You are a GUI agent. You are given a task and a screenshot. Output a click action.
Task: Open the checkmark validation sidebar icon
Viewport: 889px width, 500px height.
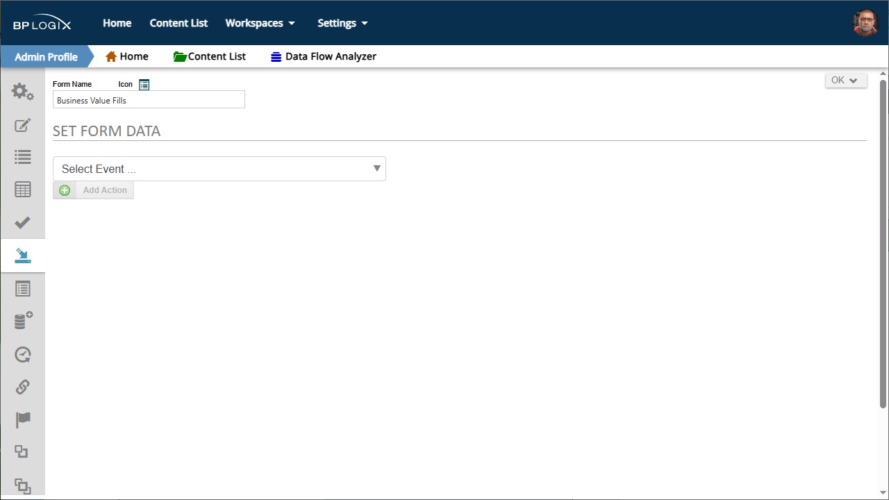coord(23,222)
